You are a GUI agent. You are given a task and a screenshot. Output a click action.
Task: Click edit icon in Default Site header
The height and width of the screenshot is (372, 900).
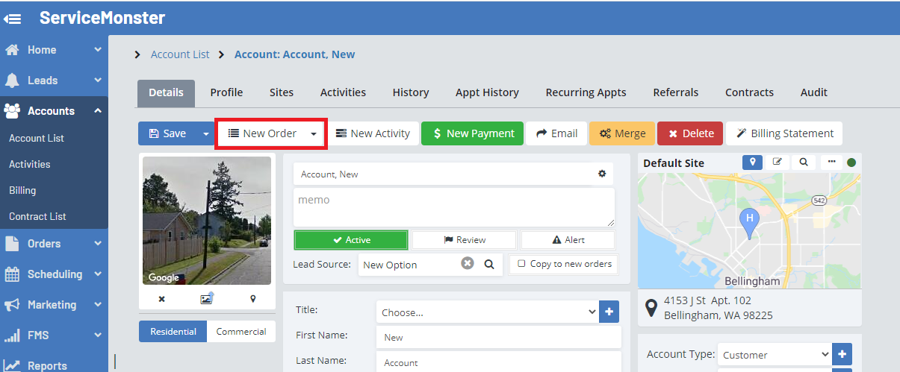point(778,162)
